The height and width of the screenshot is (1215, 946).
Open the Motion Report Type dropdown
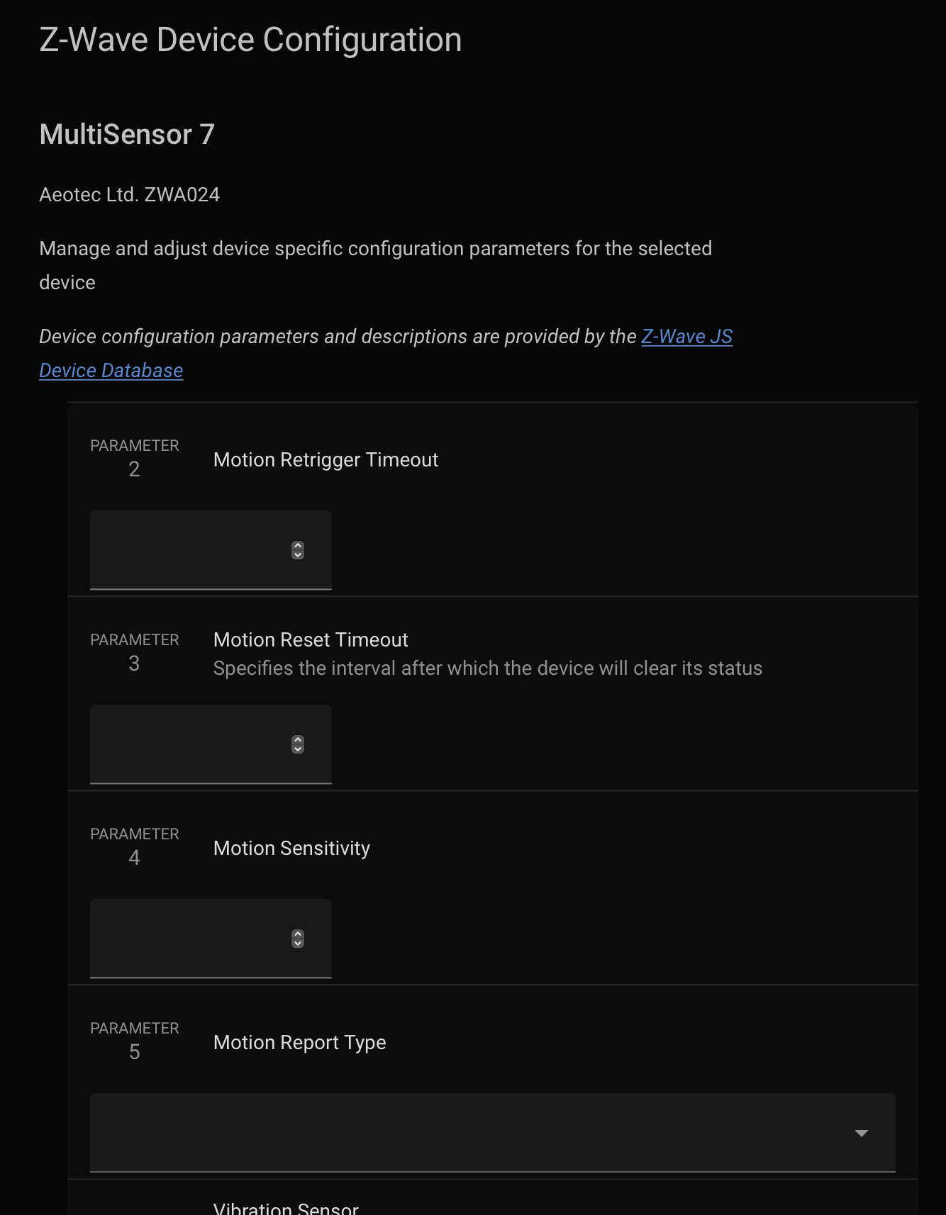click(493, 1133)
